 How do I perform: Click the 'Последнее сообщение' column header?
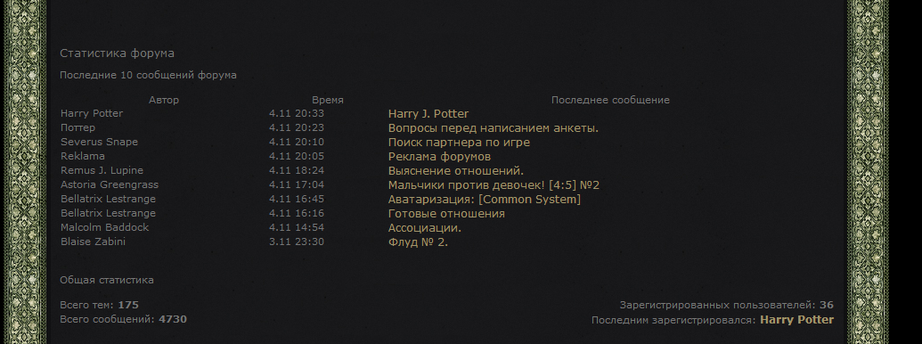610,100
